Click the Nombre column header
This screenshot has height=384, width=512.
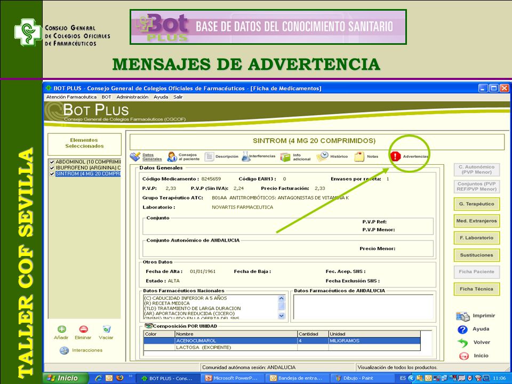coord(236,334)
